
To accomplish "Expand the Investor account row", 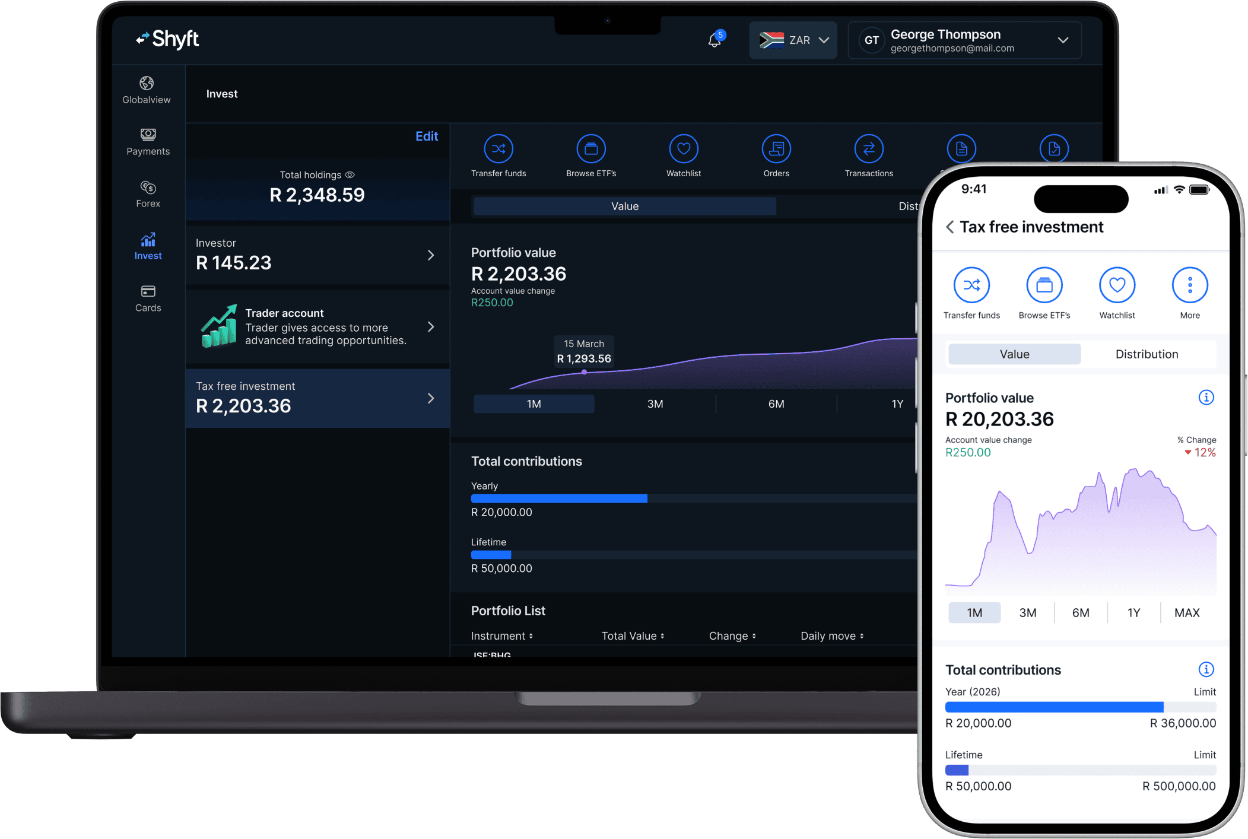I will coord(317,255).
